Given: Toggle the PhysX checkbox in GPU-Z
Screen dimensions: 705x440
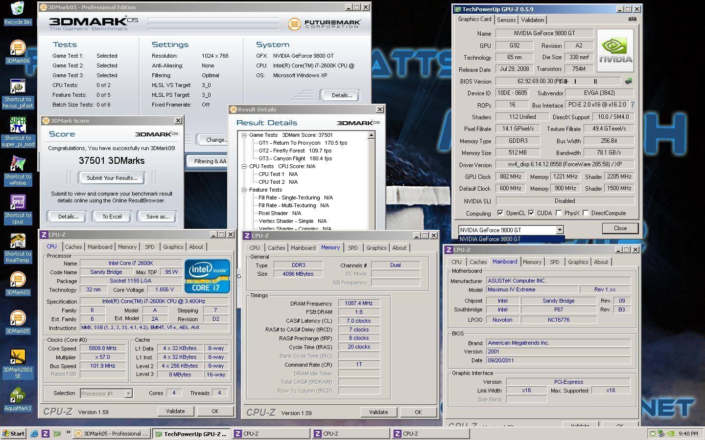Looking at the screenshot, I should (x=559, y=213).
